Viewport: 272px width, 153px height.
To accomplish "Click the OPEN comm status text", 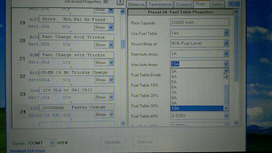I will point(62,143).
